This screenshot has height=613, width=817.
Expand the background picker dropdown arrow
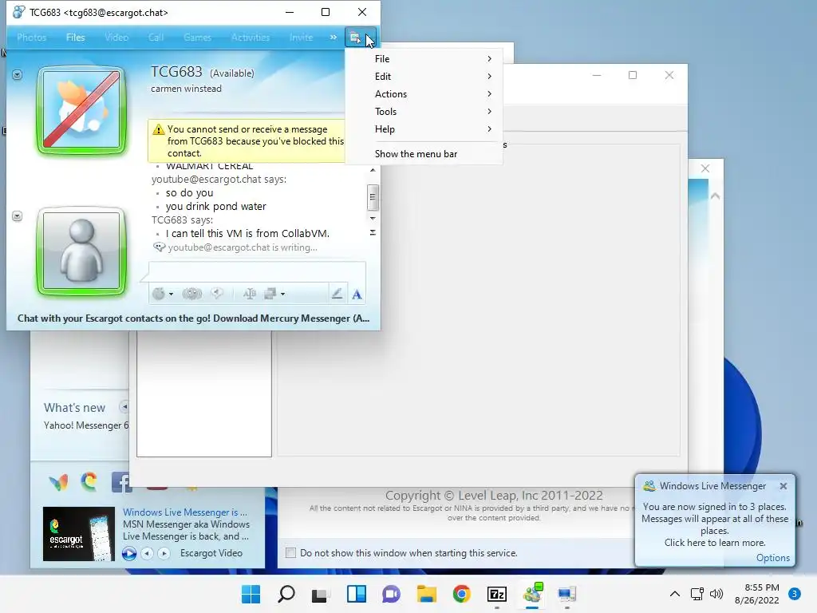283,294
